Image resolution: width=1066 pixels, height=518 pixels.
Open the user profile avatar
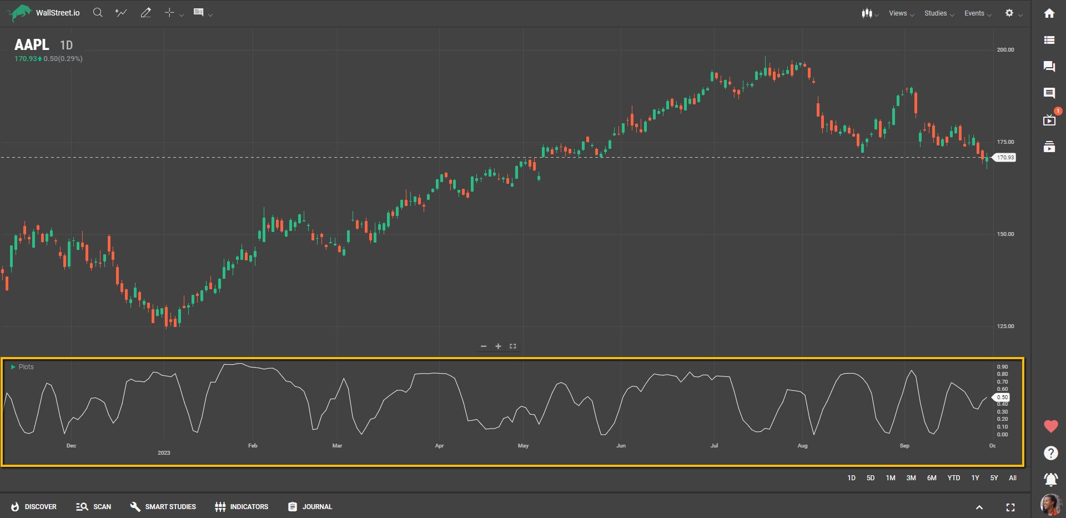click(x=1050, y=505)
